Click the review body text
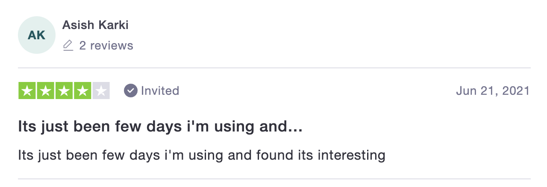Image resolution: width=547 pixels, height=187 pixels. click(x=202, y=155)
